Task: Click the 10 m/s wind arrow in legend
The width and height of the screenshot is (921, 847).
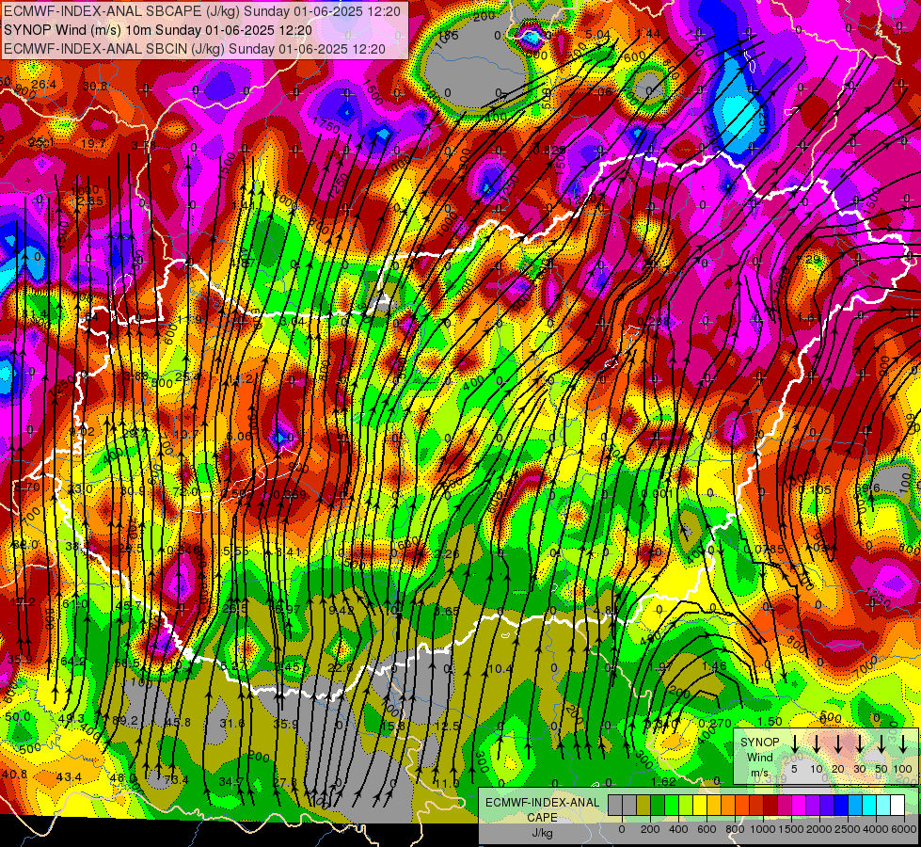Action: [x=817, y=744]
